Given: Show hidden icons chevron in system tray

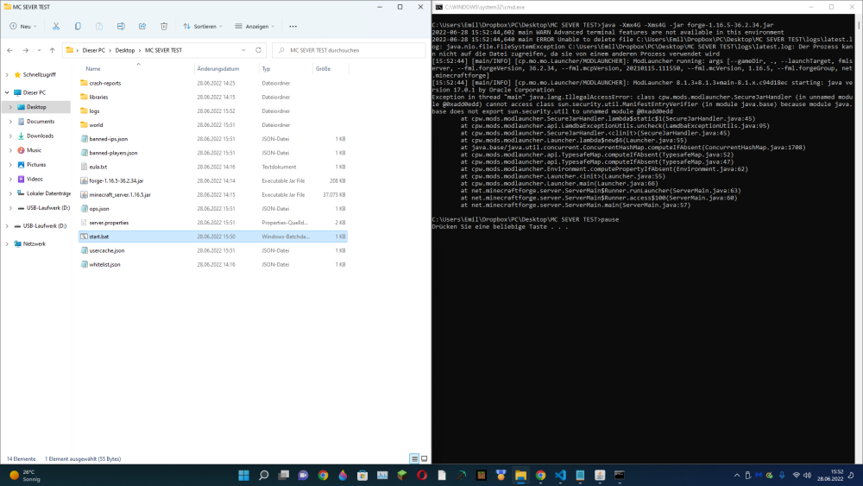Looking at the screenshot, I should tap(737, 475).
